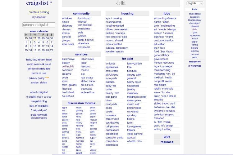
Task: Open the jobs section header
Action: pyautogui.click(x=167, y=14)
